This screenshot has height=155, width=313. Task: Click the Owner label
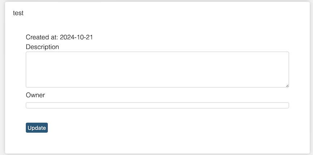(x=35, y=95)
